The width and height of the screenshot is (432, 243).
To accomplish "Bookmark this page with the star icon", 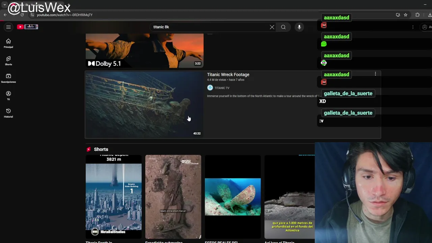I will (x=406, y=15).
